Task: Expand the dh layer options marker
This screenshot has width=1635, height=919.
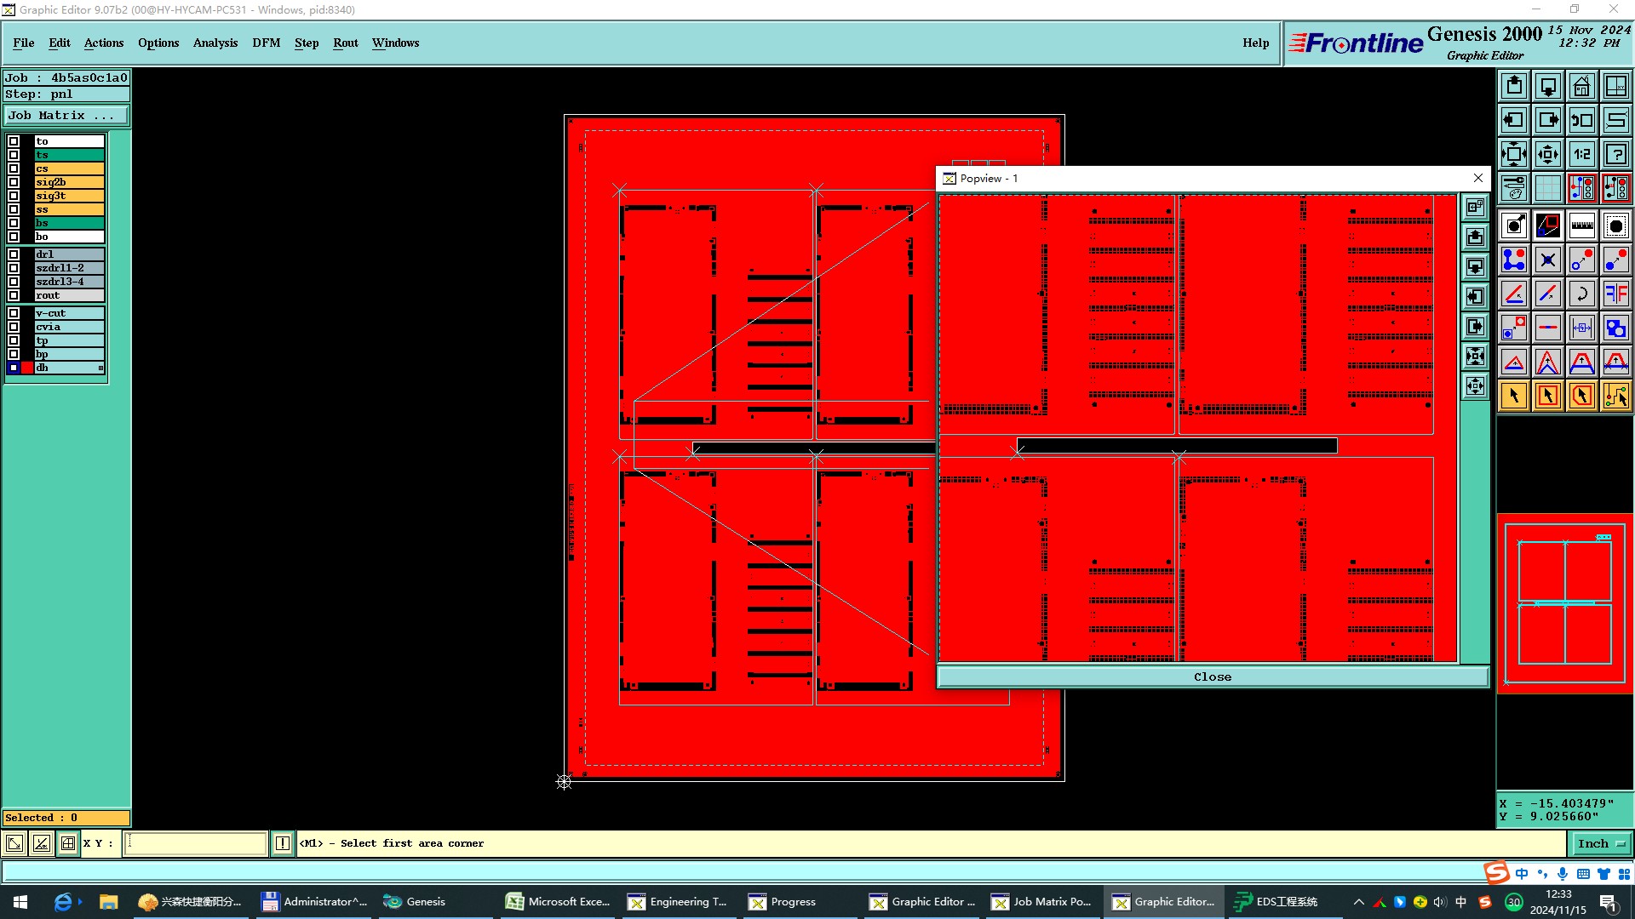Action: tap(100, 368)
